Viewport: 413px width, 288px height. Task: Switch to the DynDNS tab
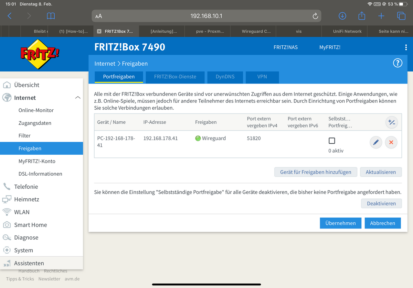pos(225,77)
